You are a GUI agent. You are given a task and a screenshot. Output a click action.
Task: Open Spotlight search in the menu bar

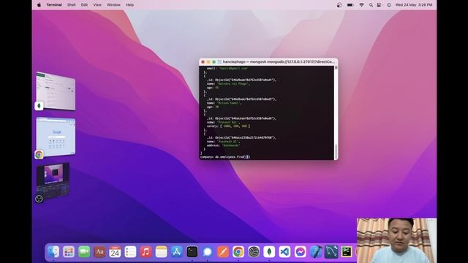pyautogui.click(x=371, y=5)
